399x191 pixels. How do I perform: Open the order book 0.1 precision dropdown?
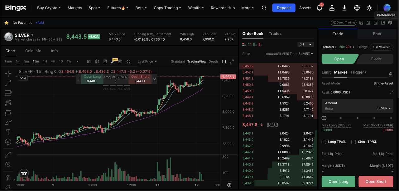click(x=305, y=44)
